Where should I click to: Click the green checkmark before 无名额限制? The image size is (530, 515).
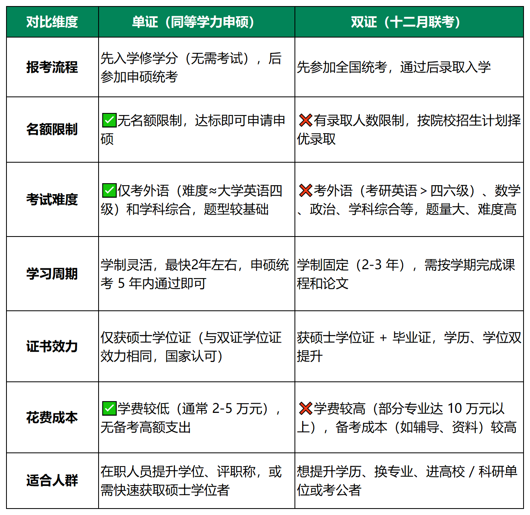109,120
